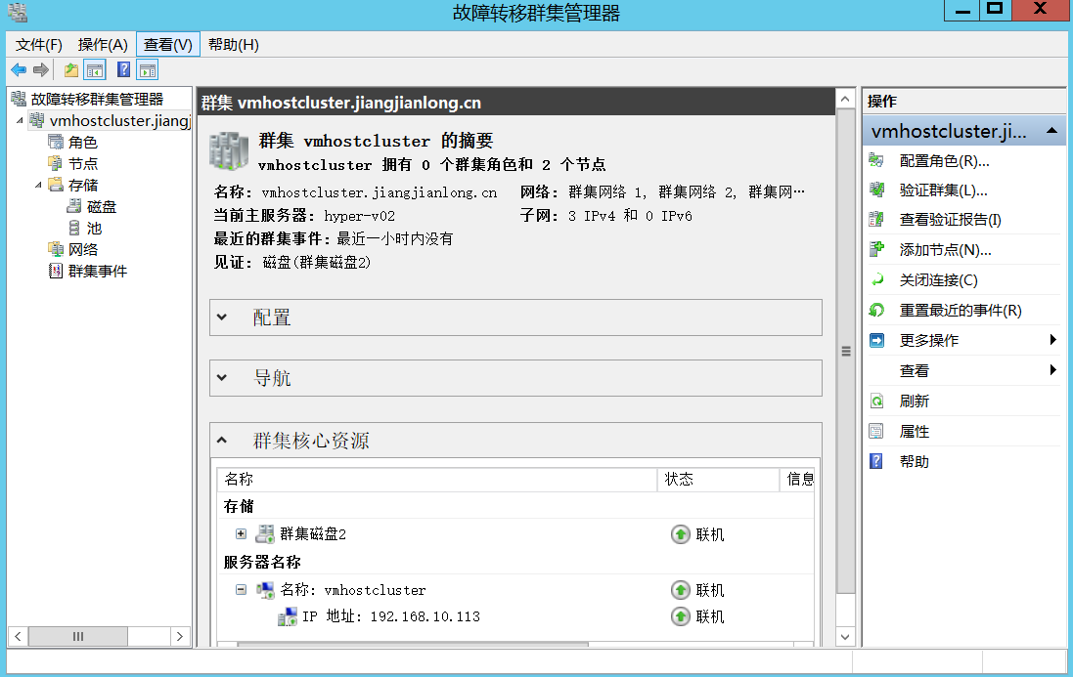Click 验证群集(L)... action link
Screen dimensions: 1073x677
943,190
